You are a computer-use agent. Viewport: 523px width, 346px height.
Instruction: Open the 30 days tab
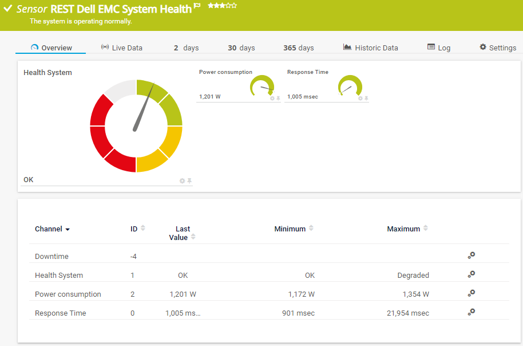241,48
